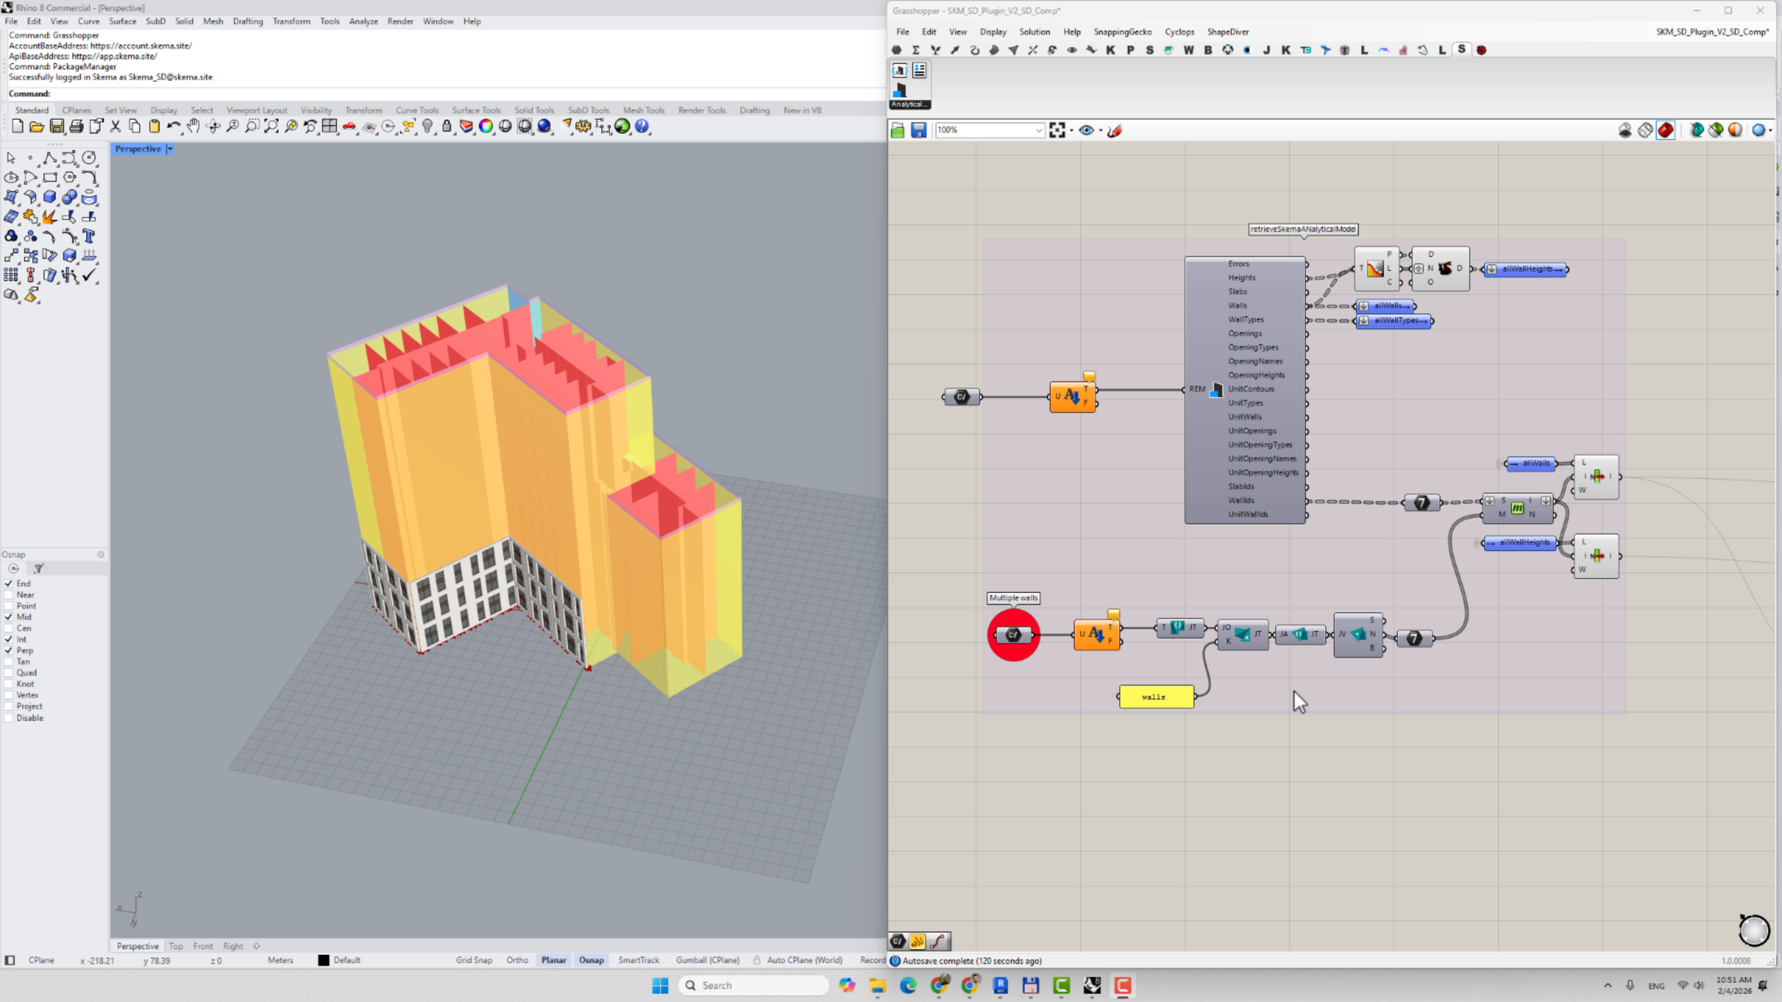Viewport: 1782px width, 1002px height.
Task: Select the Pan hand tool
Action: coord(192,126)
